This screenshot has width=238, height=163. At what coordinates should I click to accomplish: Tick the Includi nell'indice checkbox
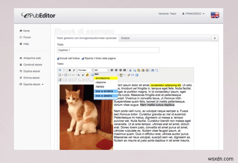coord(58,59)
